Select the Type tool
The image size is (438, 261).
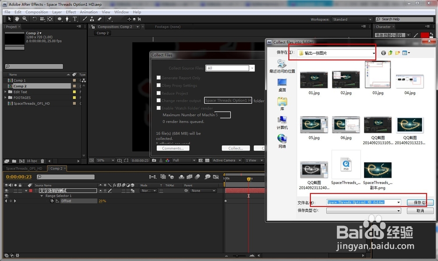tap(75, 19)
